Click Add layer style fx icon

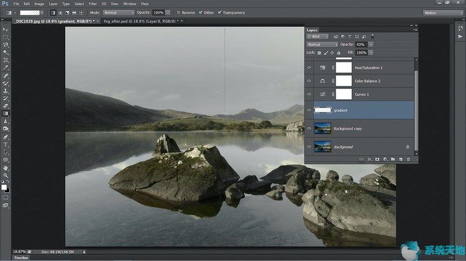(x=370, y=159)
